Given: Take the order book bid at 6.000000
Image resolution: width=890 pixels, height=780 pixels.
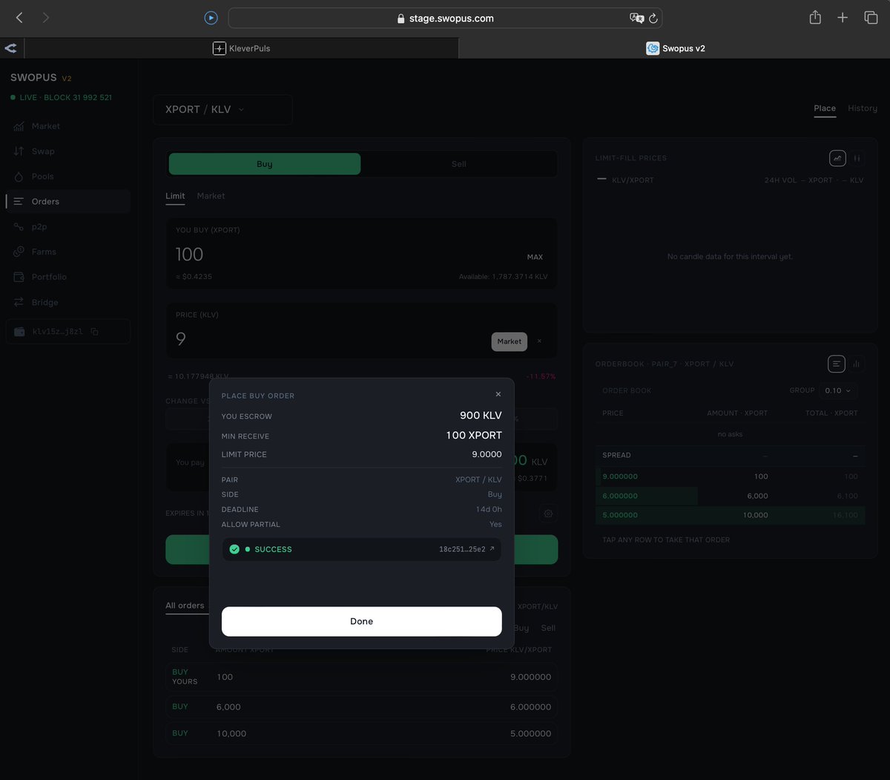Looking at the screenshot, I should click(x=731, y=496).
